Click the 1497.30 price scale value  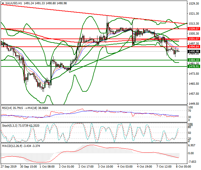(x=194, y=44)
